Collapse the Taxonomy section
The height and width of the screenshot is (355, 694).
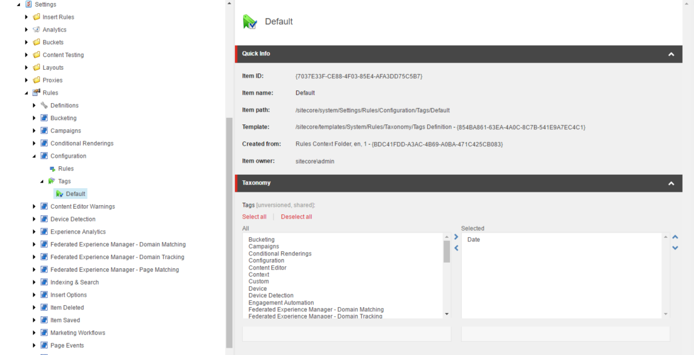click(x=671, y=183)
